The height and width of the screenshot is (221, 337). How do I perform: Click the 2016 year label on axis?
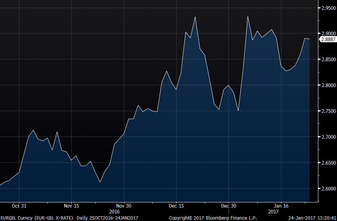tap(114, 212)
